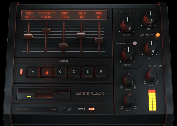Screen dimensions: 177x126
Task: Click the WIDTH value 150 on display
Action: [99, 17]
